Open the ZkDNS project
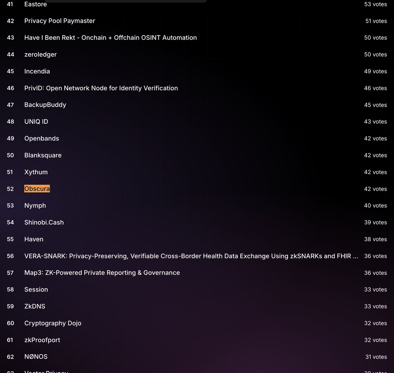 tap(35, 306)
